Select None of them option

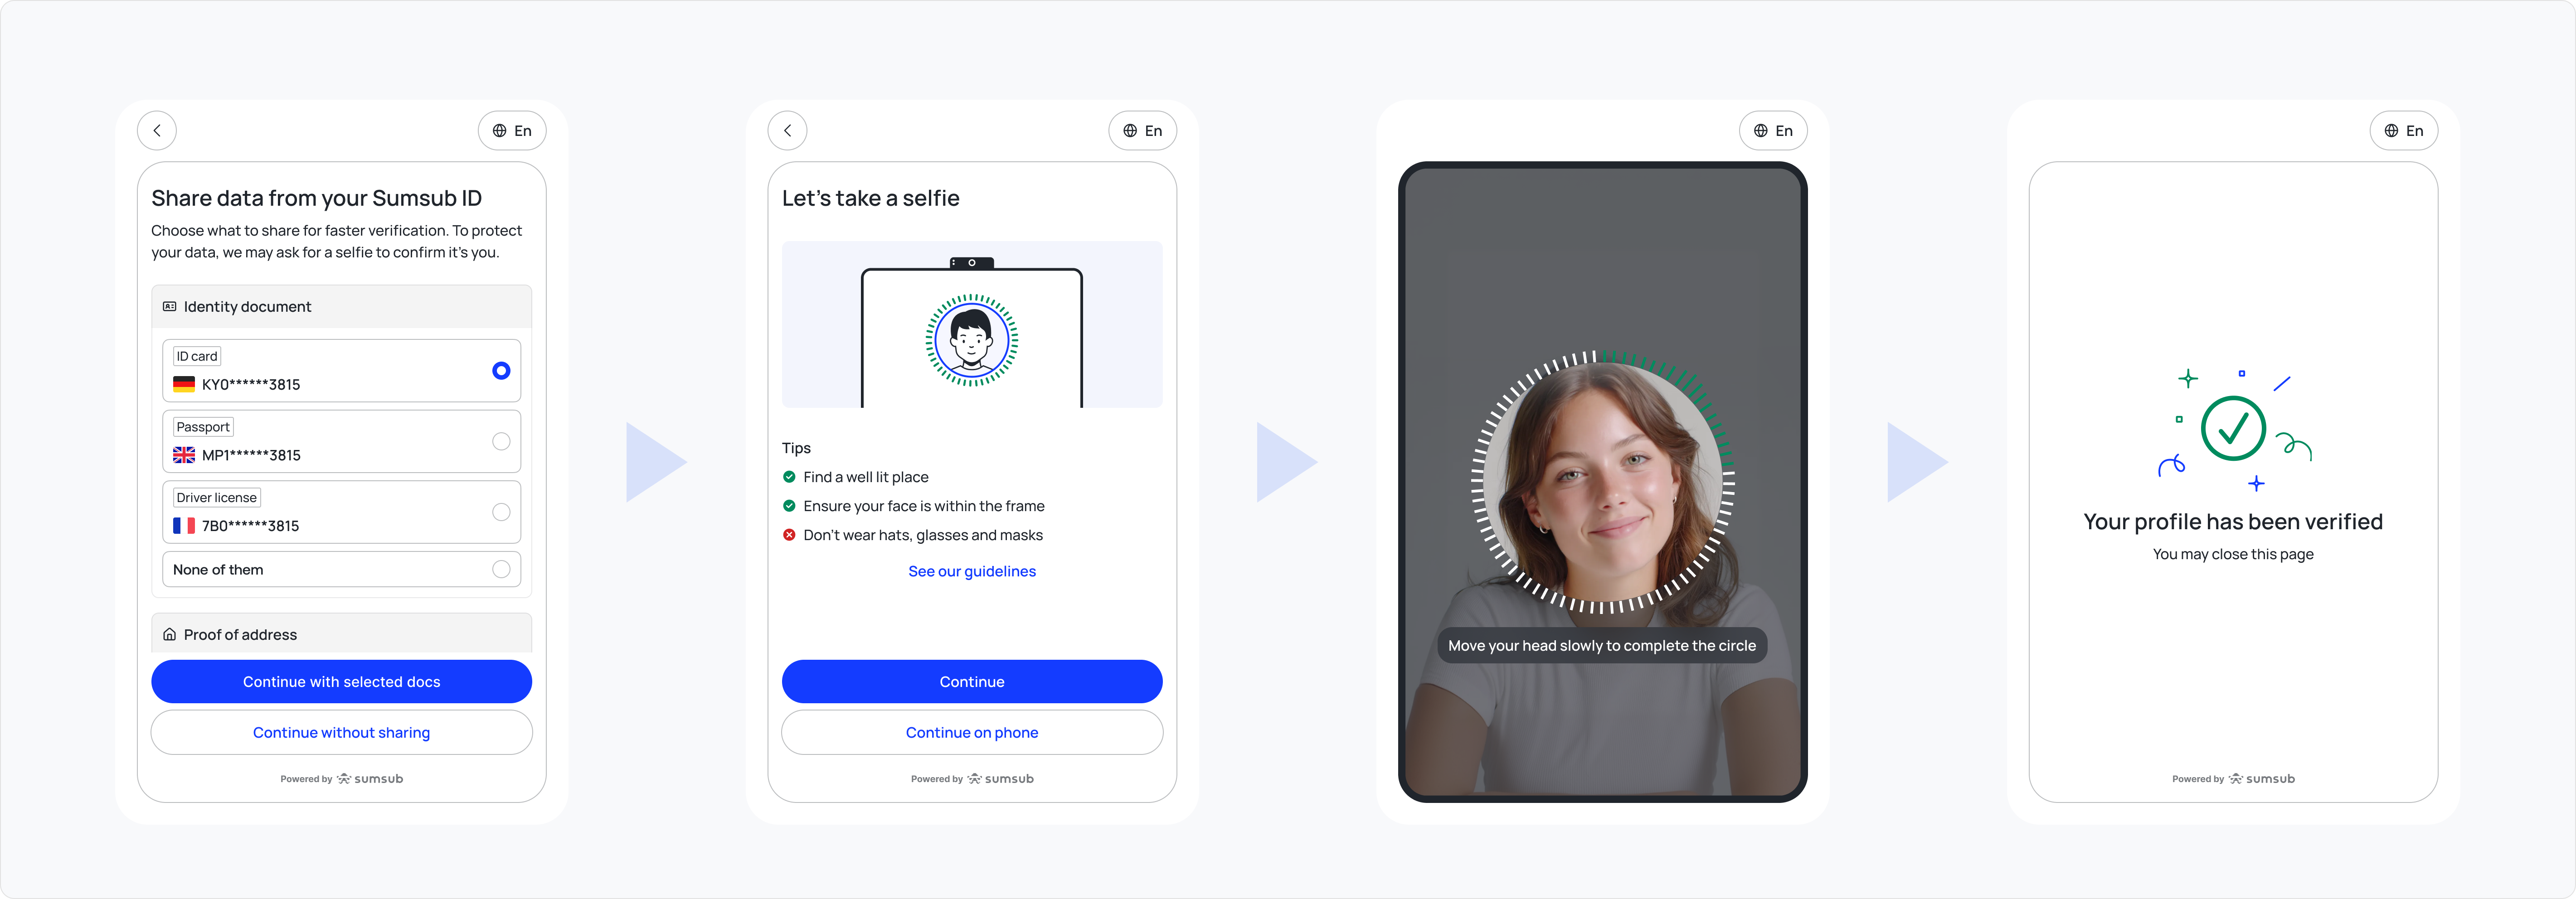[x=501, y=569]
